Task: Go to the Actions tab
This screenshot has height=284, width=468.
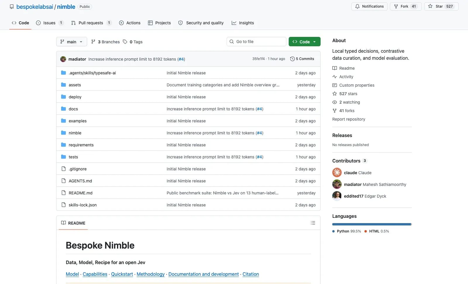Action: click(x=130, y=23)
